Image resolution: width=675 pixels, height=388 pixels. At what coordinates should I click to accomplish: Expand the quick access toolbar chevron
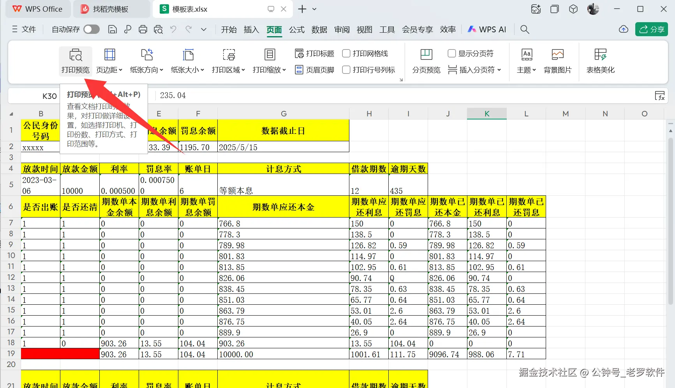click(203, 29)
